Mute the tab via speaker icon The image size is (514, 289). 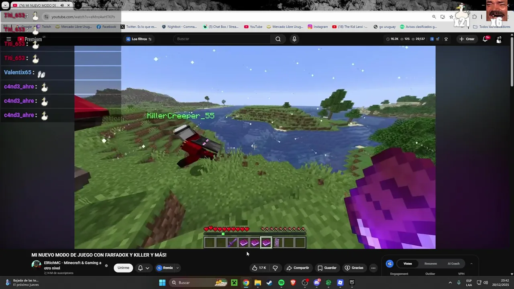pyautogui.click(x=62, y=6)
